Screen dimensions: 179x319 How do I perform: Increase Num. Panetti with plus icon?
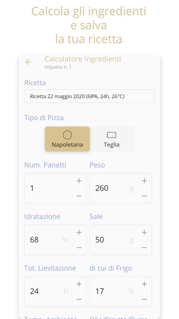pos(79,181)
